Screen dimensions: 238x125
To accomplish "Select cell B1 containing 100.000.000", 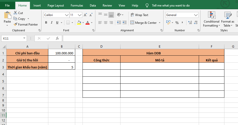I will (62, 53).
